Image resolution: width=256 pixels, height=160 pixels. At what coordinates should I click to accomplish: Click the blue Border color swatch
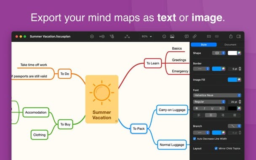click(216, 69)
